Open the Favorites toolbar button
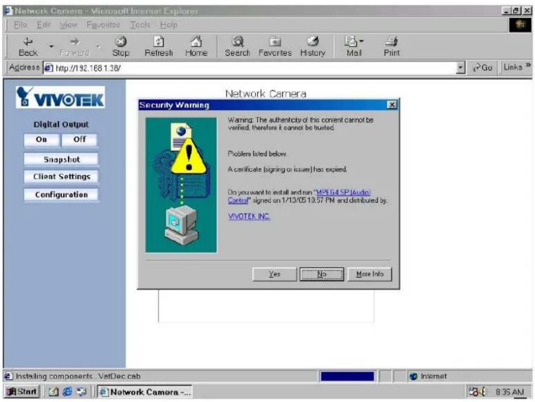535x402 pixels. [274, 47]
